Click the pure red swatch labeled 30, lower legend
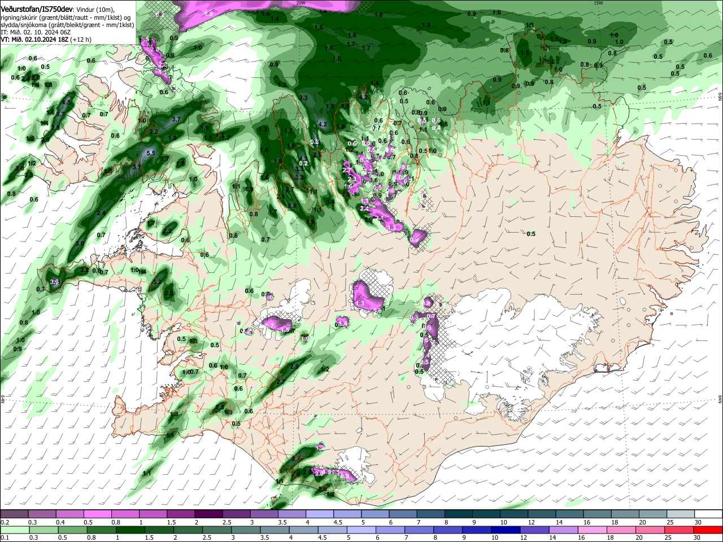This screenshot has width=723, height=542. [708, 530]
